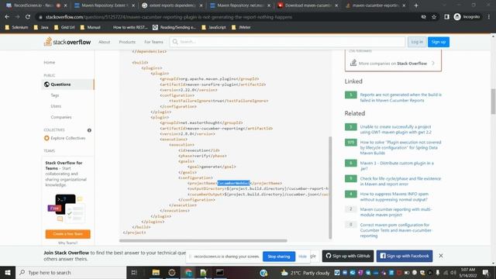Click the code block horizontal scrollbar

(x=203, y=240)
